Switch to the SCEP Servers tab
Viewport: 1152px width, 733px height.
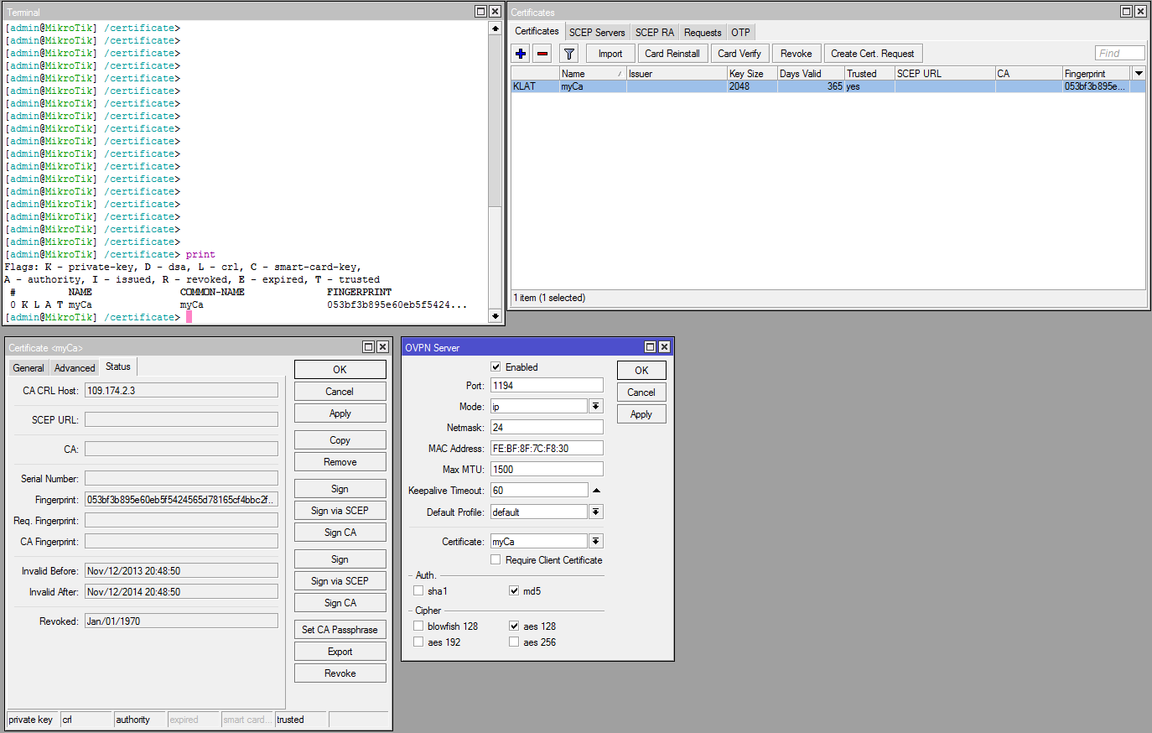click(x=597, y=33)
